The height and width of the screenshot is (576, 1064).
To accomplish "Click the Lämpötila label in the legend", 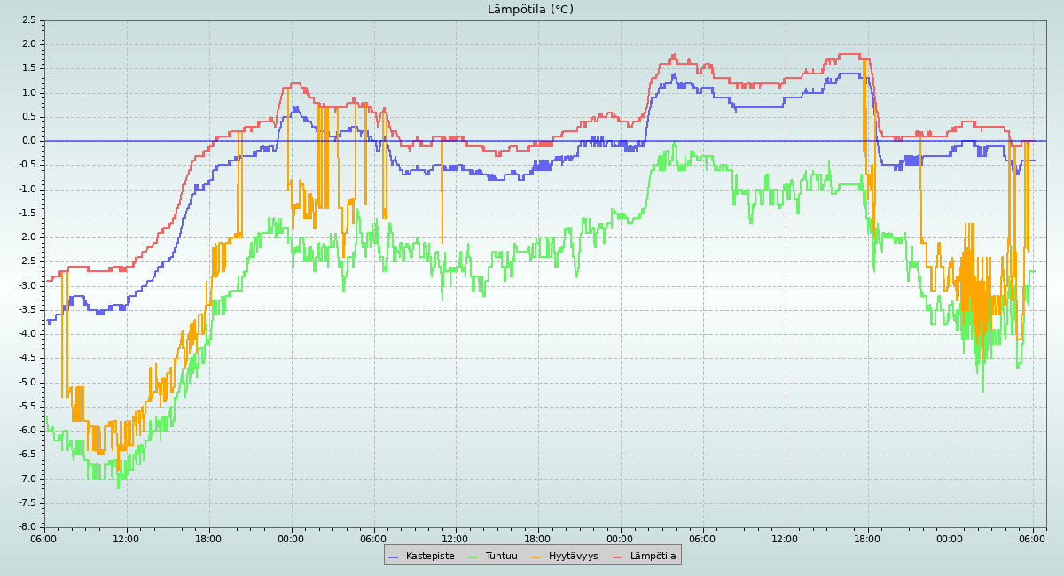I will click(653, 557).
